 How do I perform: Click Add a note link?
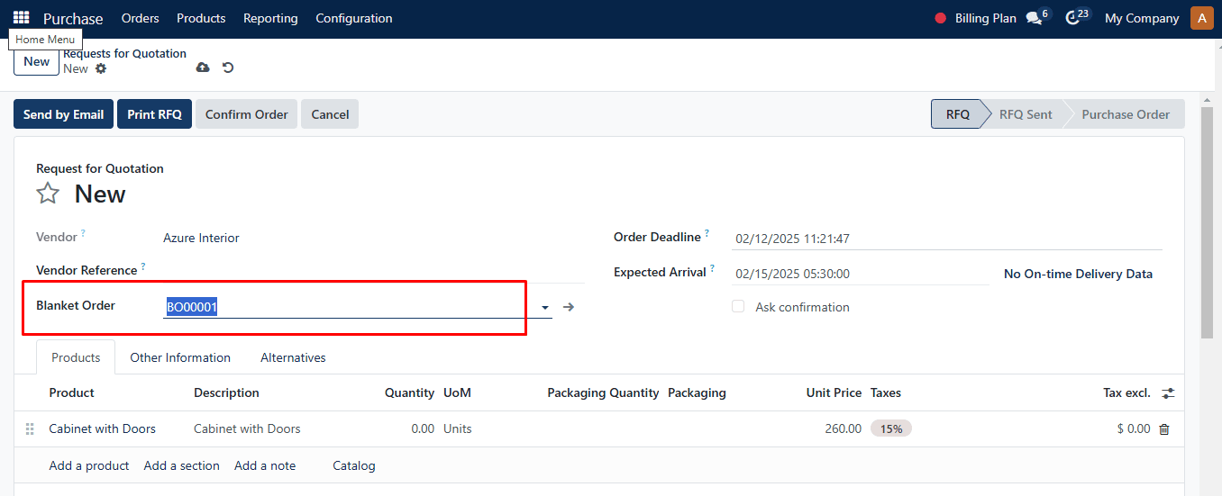coord(265,465)
